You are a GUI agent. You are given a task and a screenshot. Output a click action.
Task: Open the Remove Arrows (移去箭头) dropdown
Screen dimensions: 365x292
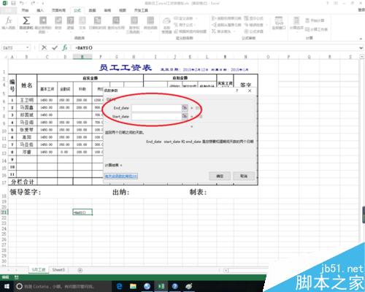click(x=223, y=31)
